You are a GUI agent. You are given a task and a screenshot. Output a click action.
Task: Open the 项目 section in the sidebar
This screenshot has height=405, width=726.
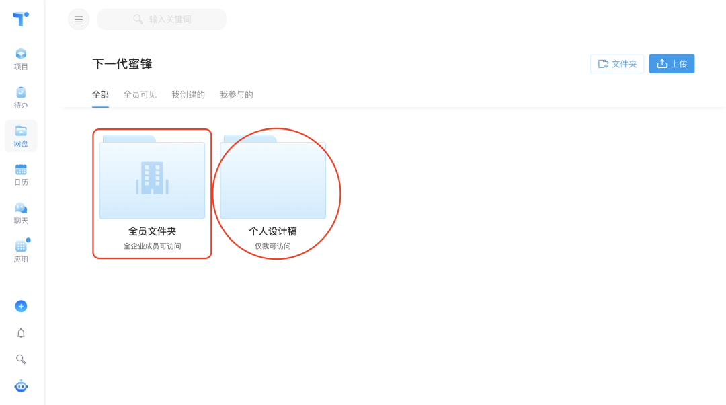(21, 59)
